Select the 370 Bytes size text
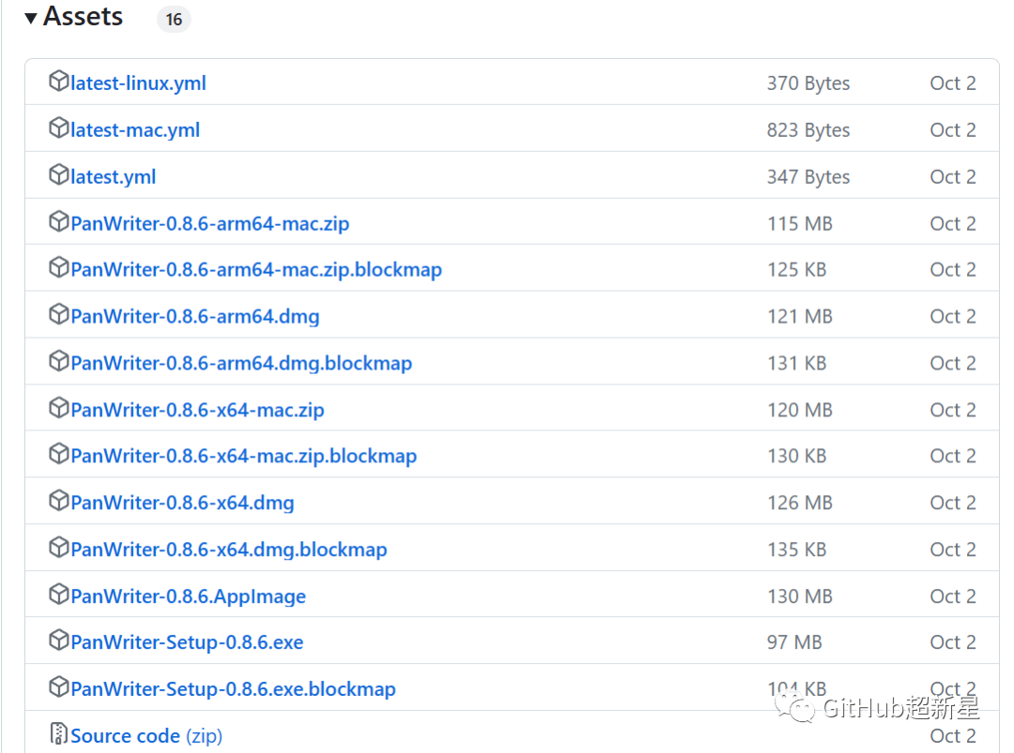This screenshot has height=753, width=1014. pos(808,83)
